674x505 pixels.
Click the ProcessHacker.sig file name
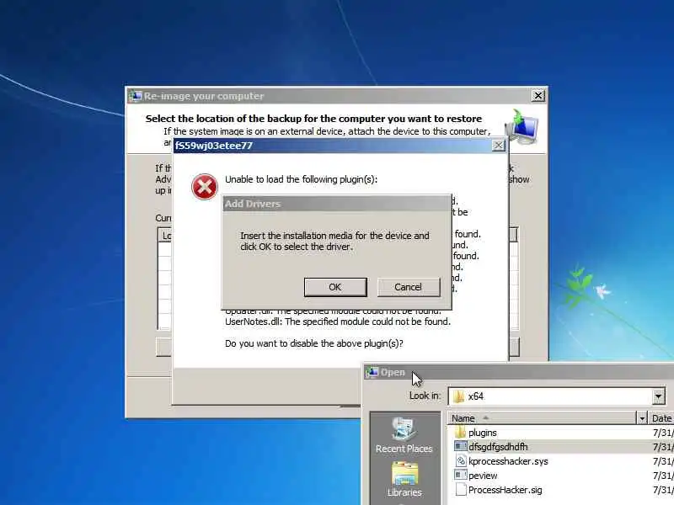point(505,490)
